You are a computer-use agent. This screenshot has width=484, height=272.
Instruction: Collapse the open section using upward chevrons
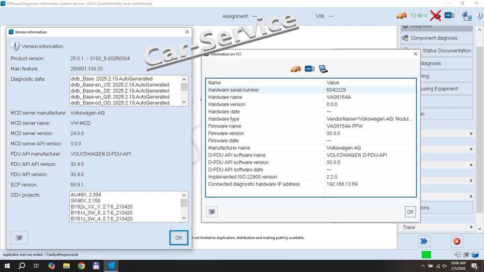coord(471,196)
